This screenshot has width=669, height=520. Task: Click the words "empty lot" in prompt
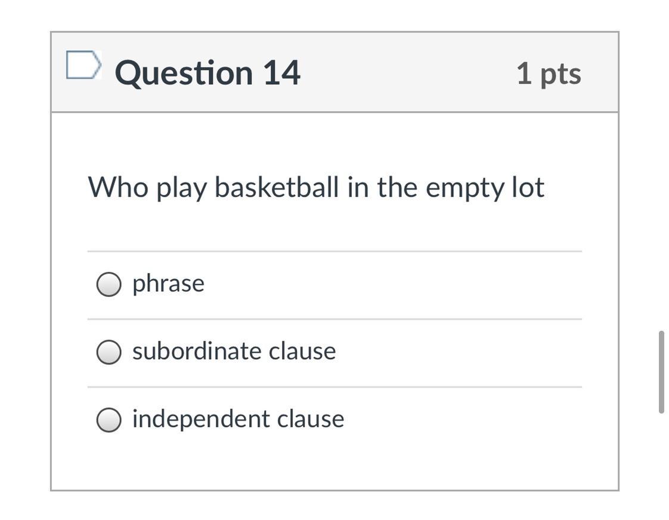[485, 188]
